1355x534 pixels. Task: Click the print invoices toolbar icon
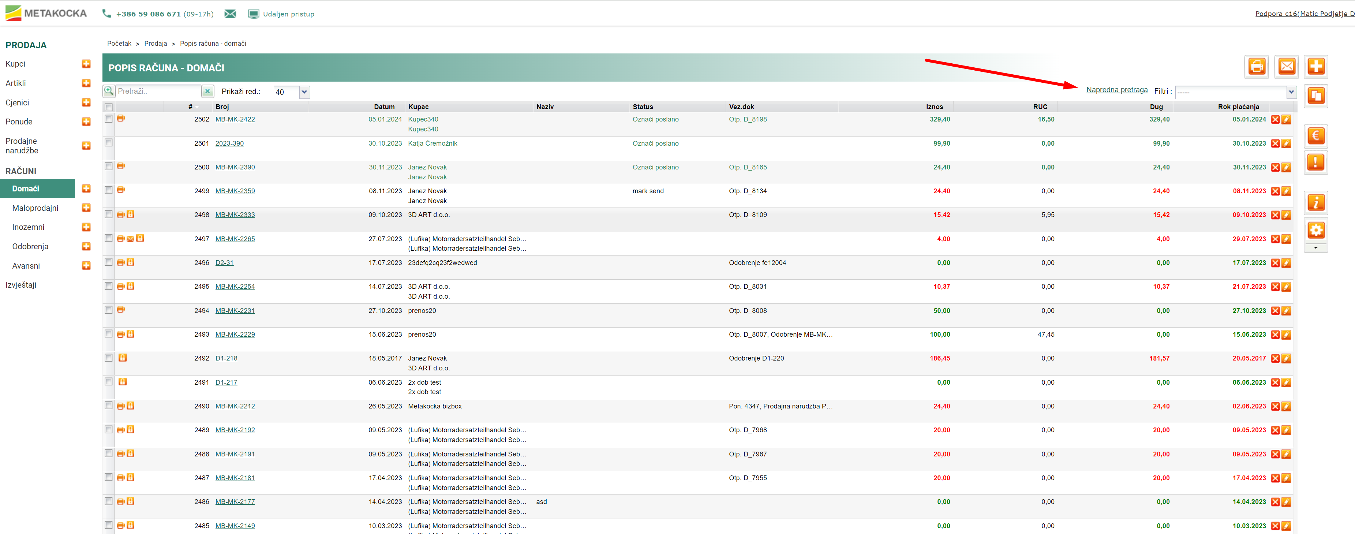tap(1257, 67)
